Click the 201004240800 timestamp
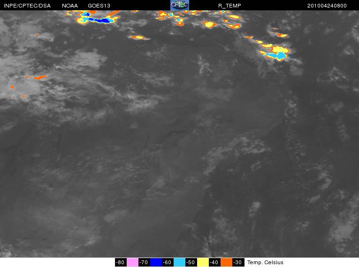 pyautogui.click(x=327, y=6)
